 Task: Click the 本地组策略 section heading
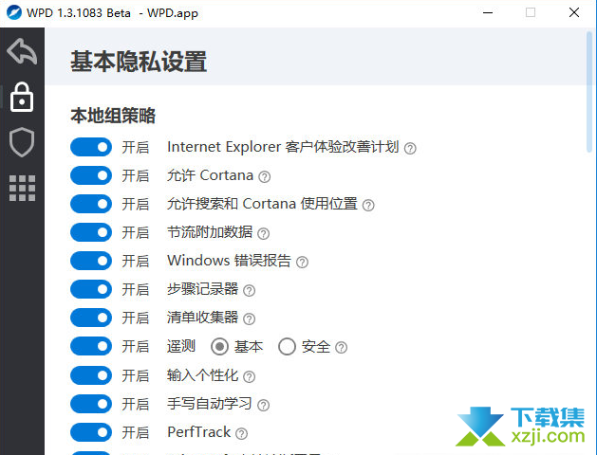coord(113,116)
